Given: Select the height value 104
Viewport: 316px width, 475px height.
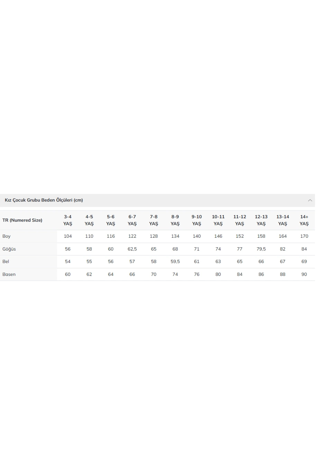Looking at the screenshot, I should point(68,236).
